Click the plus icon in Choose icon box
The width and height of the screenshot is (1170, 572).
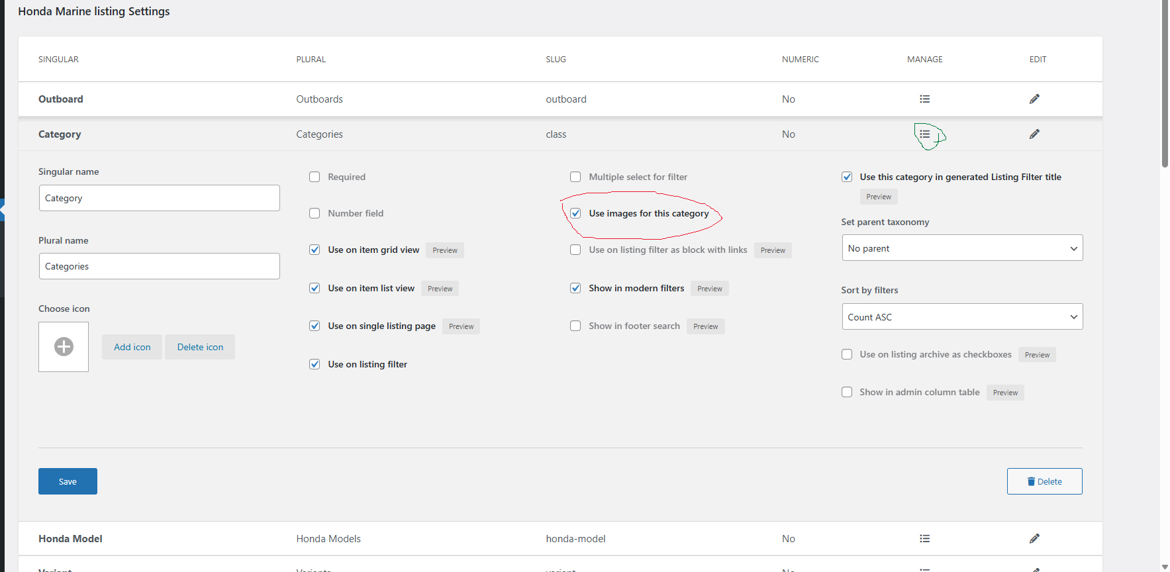pyautogui.click(x=64, y=347)
